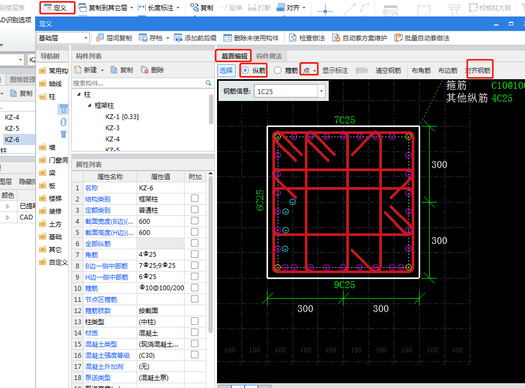Toggle 附加 checkbox for 结构类别

click(195, 198)
